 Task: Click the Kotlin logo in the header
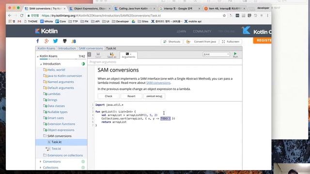[46, 31]
